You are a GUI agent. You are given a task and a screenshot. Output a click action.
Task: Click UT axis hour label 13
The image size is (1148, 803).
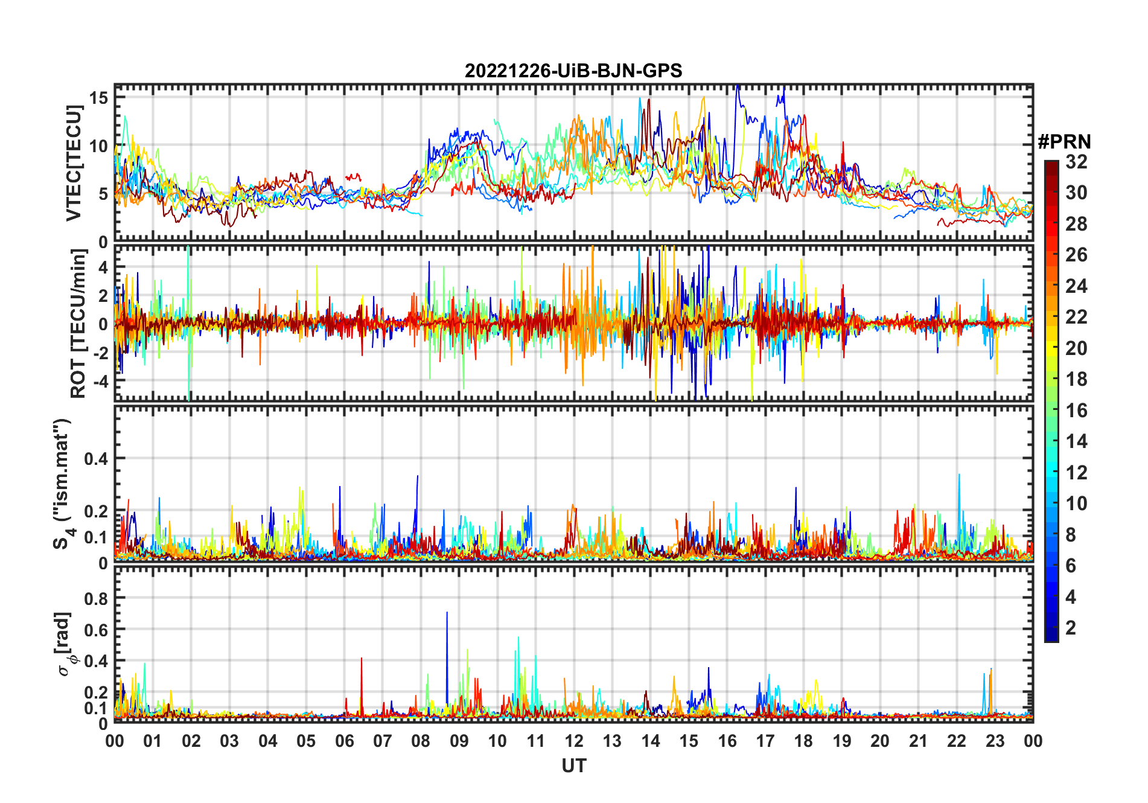pyautogui.click(x=612, y=741)
